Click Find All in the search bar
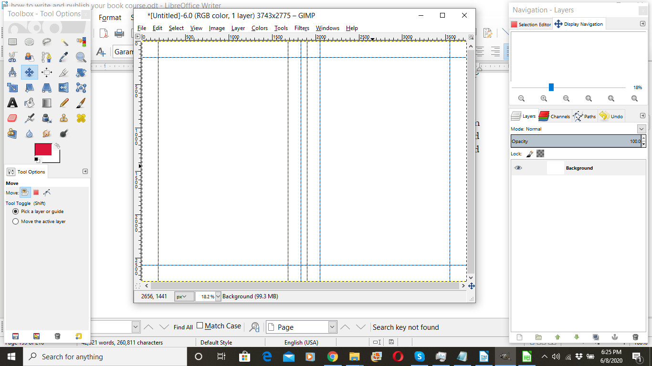The height and width of the screenshot is (366, 652). 183,327
